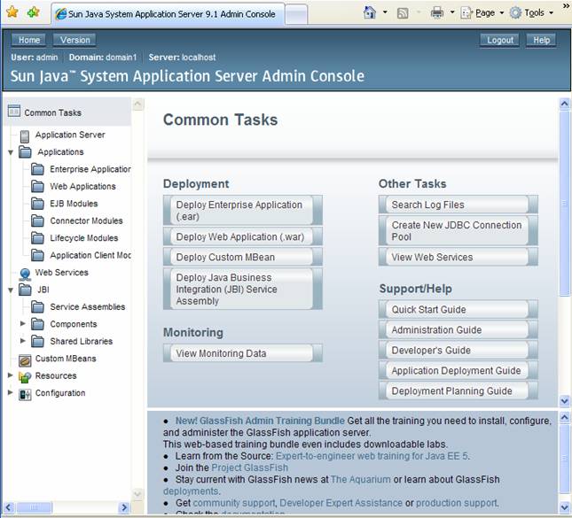Click the RSS feeds icon

point(403,12)
